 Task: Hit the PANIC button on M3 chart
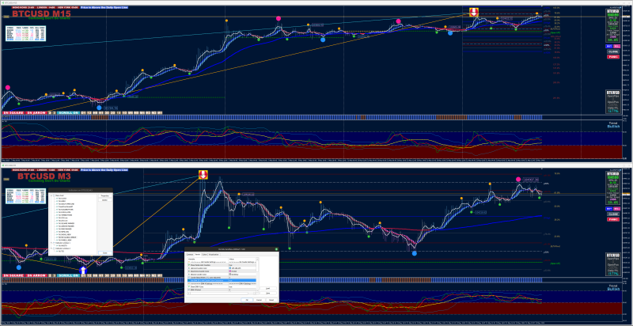coord(613,219)
